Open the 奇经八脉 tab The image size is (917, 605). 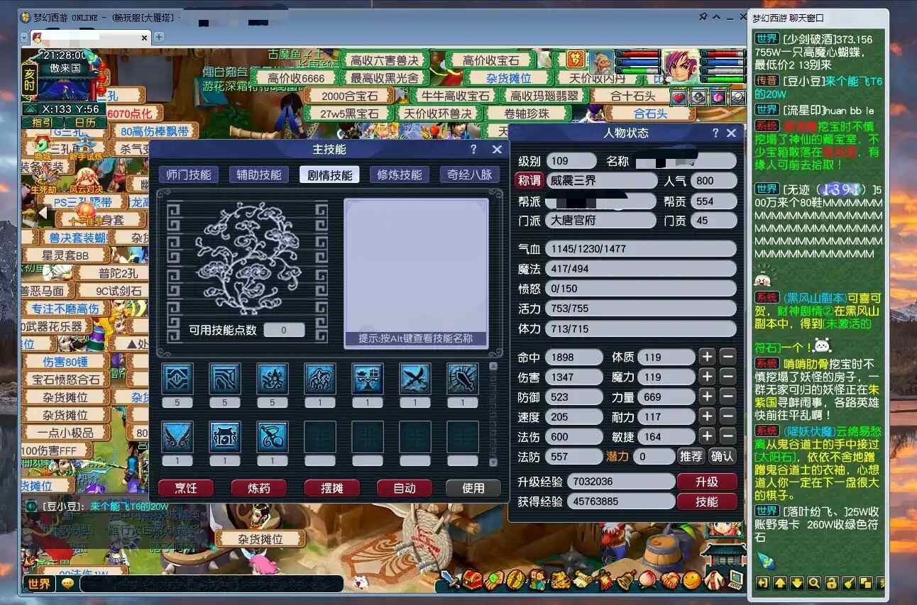(469, 174)
